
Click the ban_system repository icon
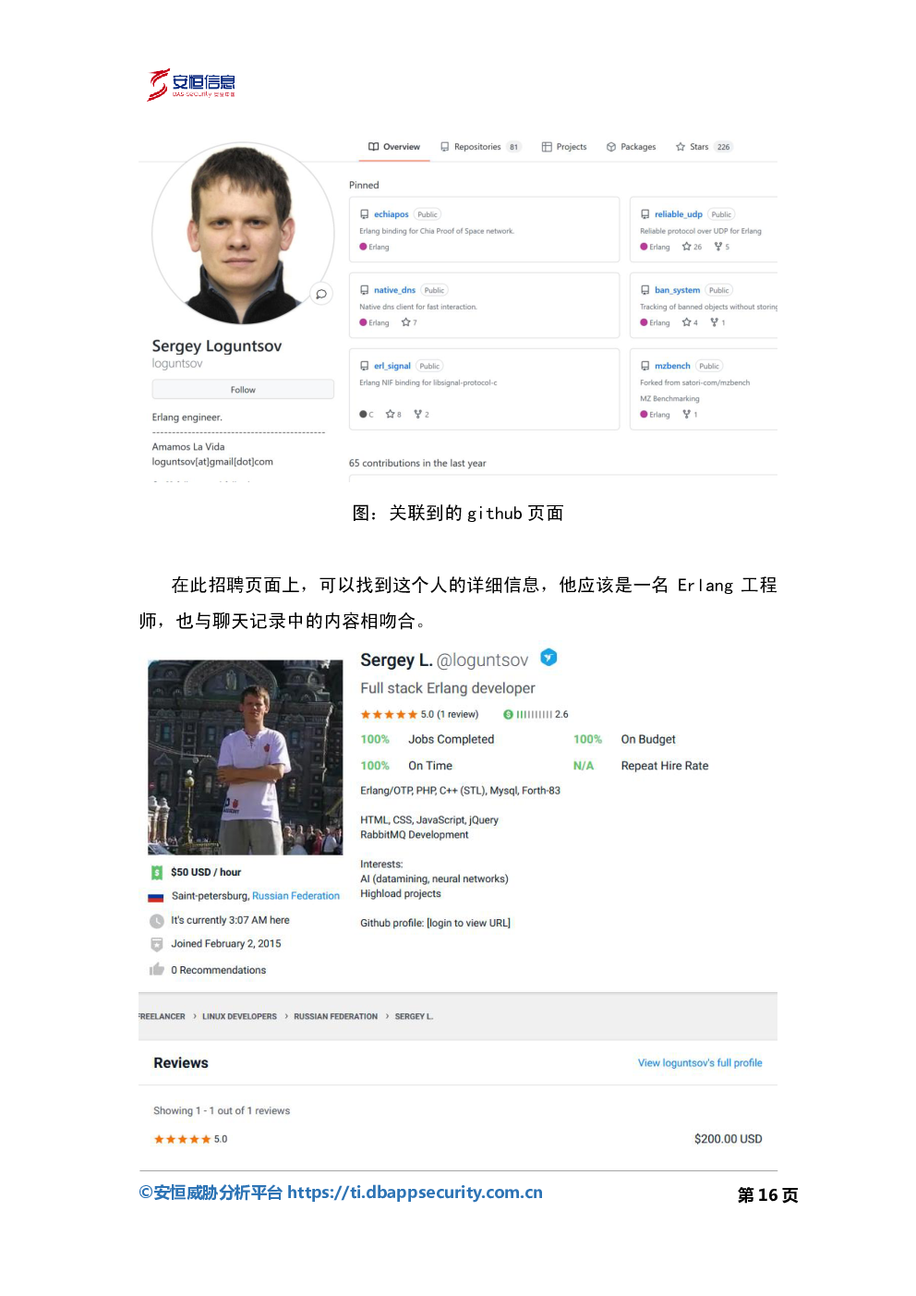[645, 290]
